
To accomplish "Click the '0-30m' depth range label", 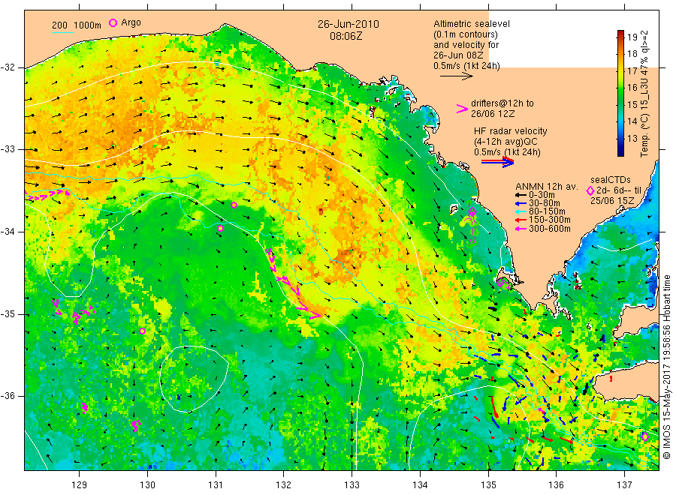I will coord(542,195).
